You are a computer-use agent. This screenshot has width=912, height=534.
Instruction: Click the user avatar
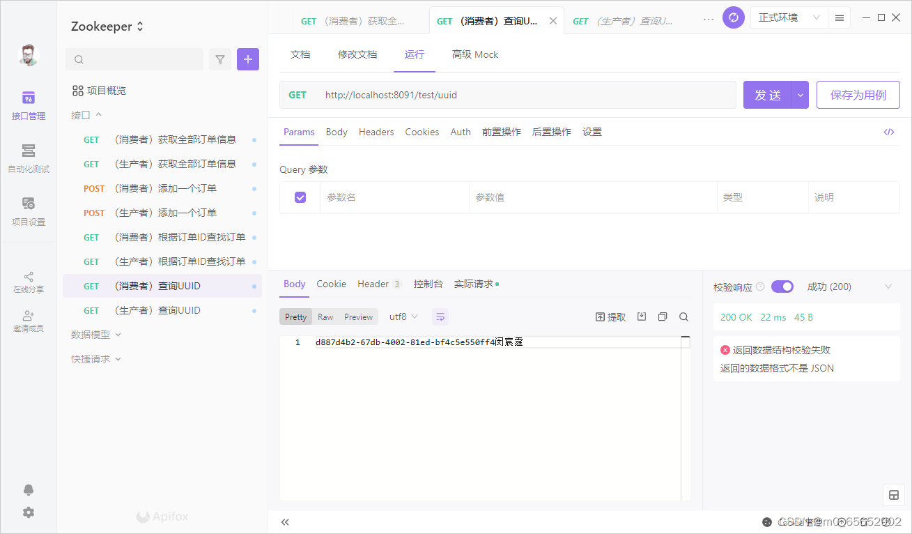[x=29, y=55]
